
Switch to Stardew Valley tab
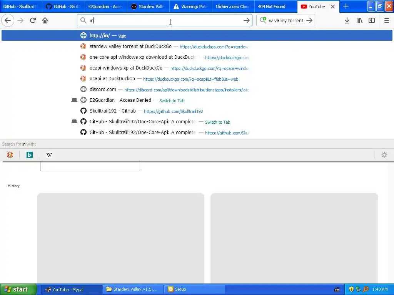(x=148, y=7)
